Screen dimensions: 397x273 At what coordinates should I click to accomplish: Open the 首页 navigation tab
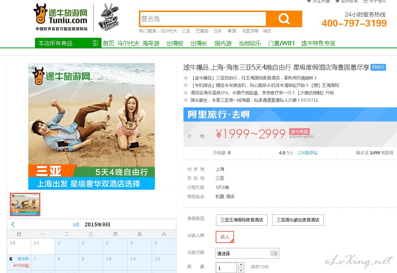click(109, 43)
